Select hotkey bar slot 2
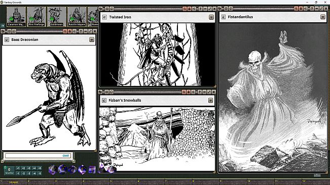 (x=41, y=182)
